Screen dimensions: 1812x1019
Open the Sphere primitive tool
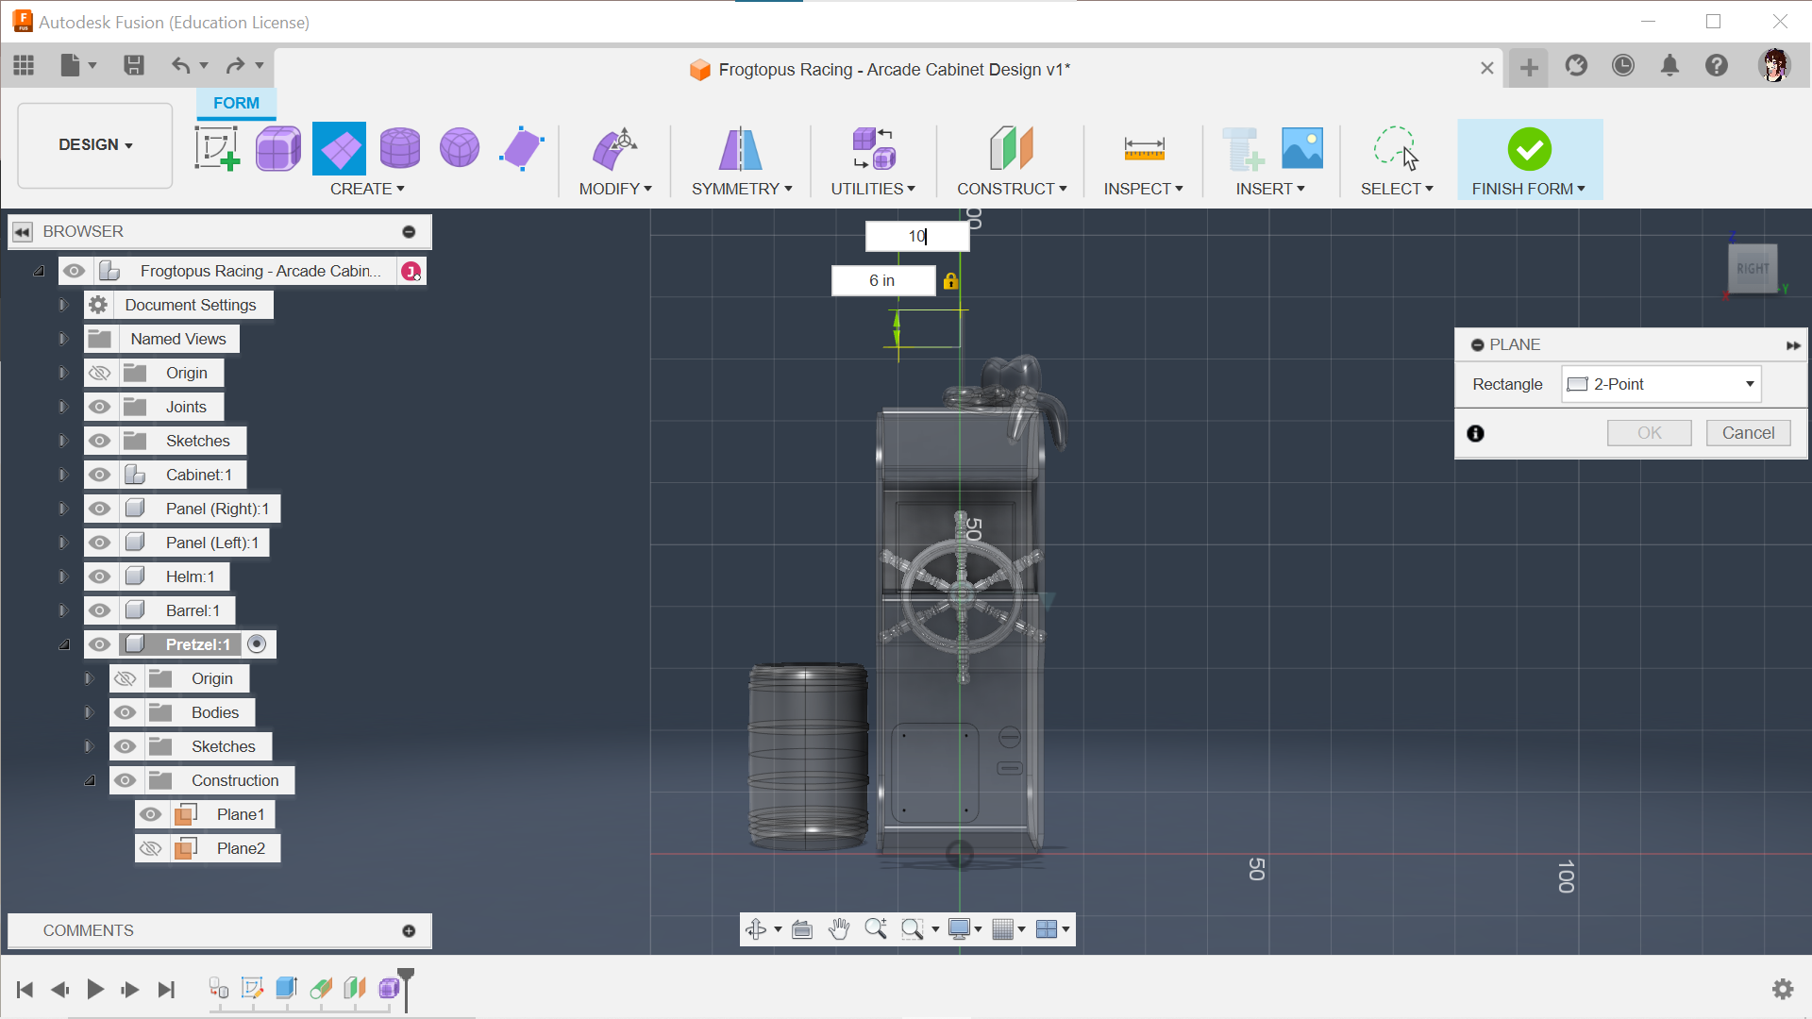point(460,148)
